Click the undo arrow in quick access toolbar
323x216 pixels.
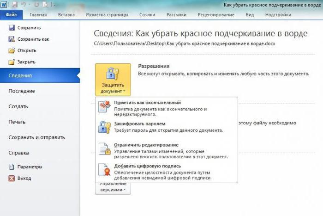(x=24, y=4)
